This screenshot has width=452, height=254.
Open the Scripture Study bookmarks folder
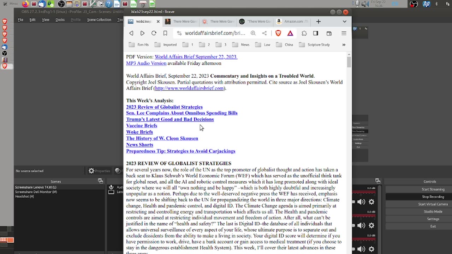pyautogui.click(x=314, y=45)
